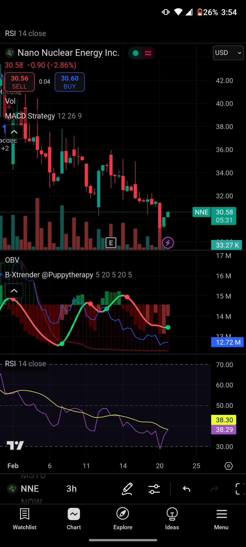
Task: Tap the Nano Nuclear Energy Inc. title
Action: pos(69,53)
